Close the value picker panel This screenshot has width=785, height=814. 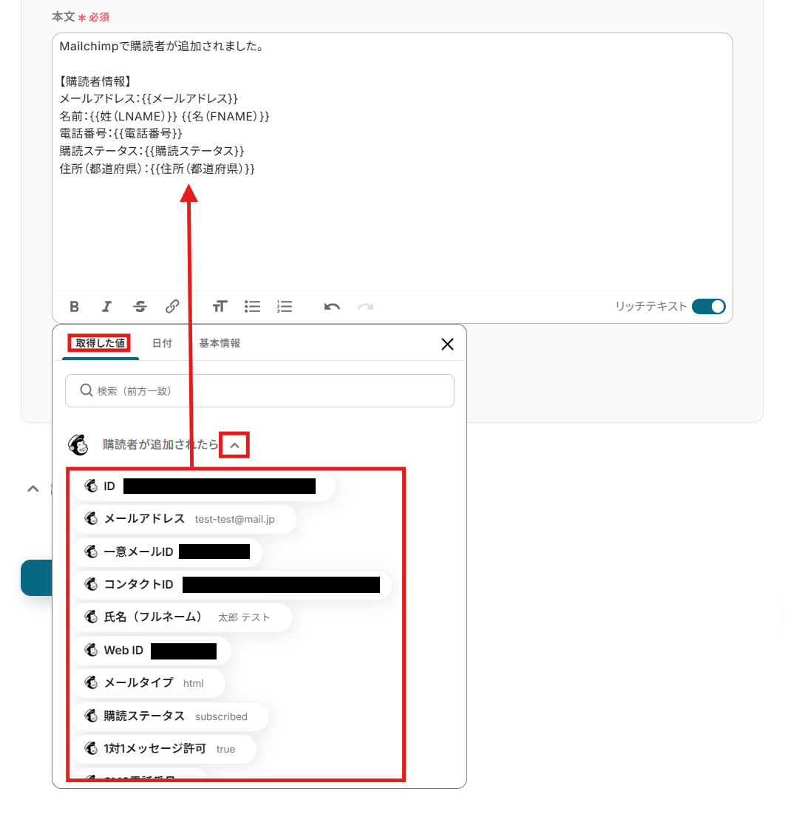[447, 345]
